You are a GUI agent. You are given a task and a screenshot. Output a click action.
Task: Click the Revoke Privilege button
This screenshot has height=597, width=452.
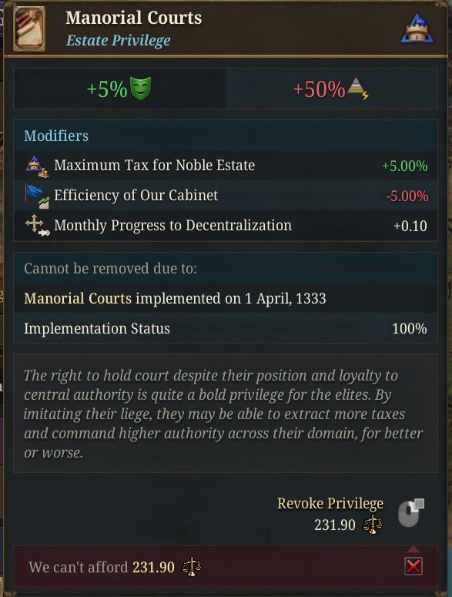[330, 503]
